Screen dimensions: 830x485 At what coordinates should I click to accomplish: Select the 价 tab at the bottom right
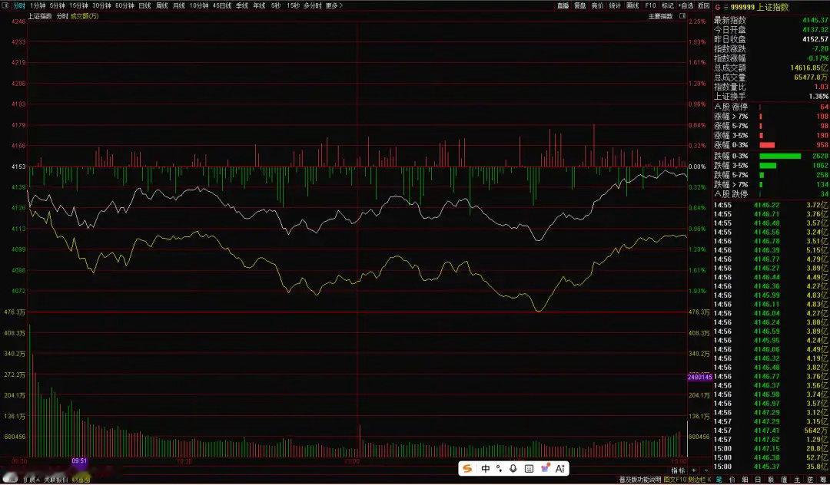732,479
